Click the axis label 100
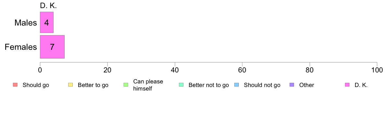This screenshot has width=386, height=119. pyautogui.click(x=377, y=70)
